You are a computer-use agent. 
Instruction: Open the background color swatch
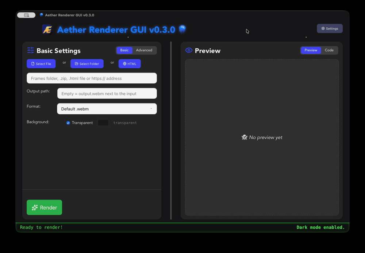(103, 123)
